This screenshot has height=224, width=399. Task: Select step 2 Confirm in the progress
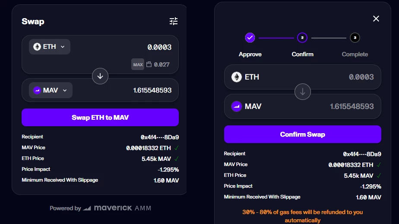pyautogui.click(x=302, y=38)
